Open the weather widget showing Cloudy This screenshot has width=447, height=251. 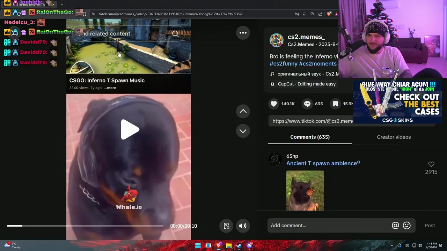pos(12,245)
